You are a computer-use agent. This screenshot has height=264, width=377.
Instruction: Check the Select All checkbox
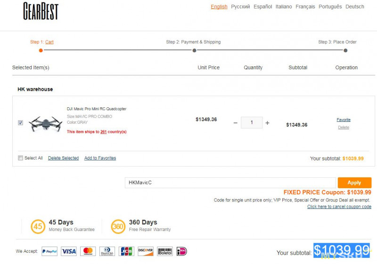20,158
